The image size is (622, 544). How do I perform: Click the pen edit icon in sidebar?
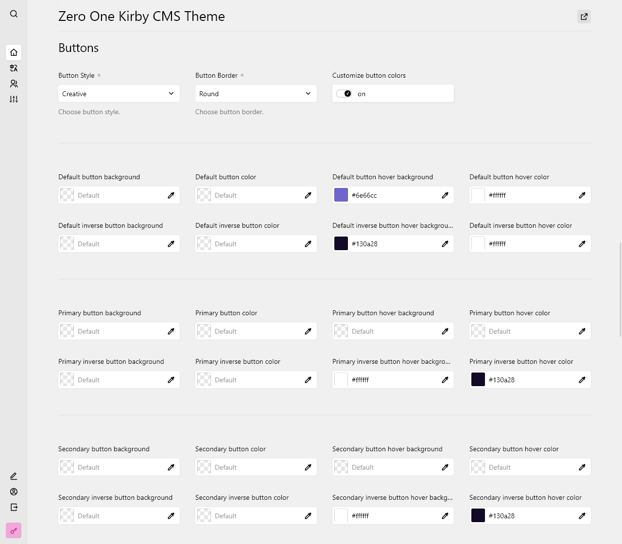14,476
